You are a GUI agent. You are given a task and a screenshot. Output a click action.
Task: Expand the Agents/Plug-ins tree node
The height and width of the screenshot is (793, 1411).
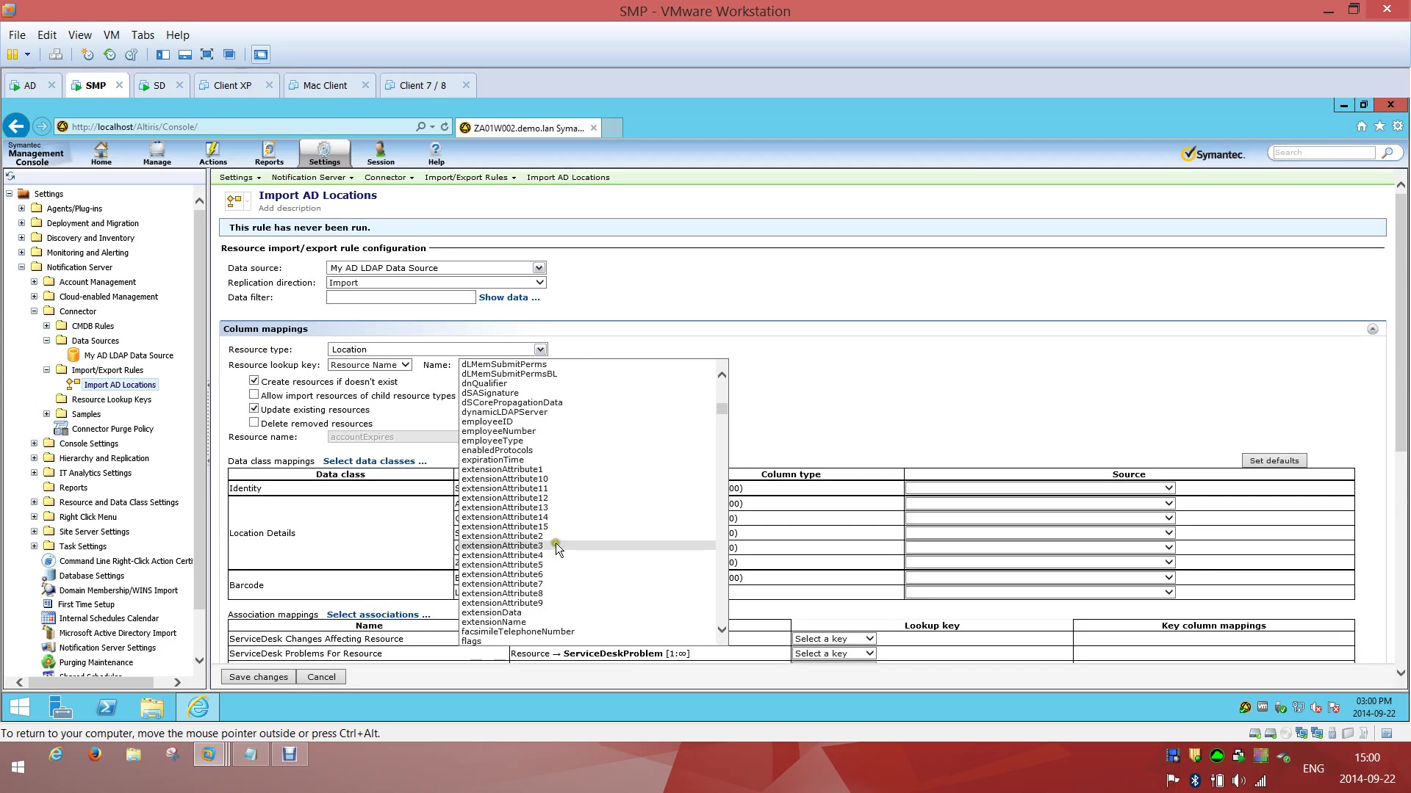pos(21,209)
